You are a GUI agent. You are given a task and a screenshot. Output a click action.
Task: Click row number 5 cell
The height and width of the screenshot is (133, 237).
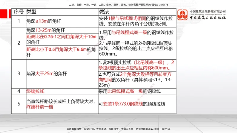[x=19, y=104]
